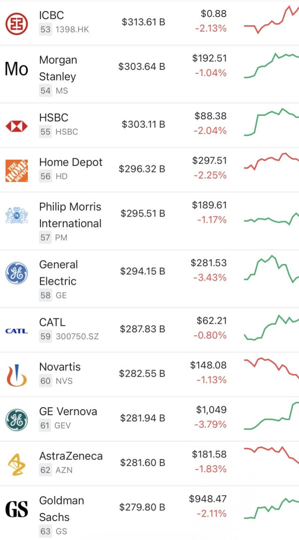Select the CATL 300750.SZ ticker
This screenshot has width=299, height=540.
(x=77, y=336)
